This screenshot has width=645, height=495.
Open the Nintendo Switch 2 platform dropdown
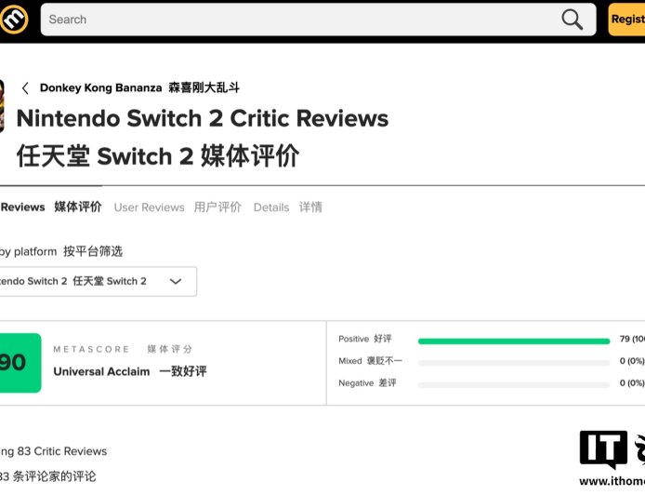click(93, 281)
